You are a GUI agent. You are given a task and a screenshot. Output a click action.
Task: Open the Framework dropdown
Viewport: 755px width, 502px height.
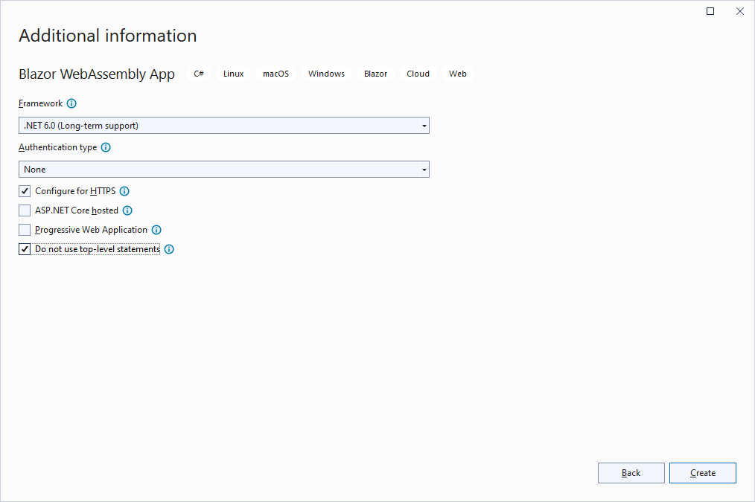point(223,125)
